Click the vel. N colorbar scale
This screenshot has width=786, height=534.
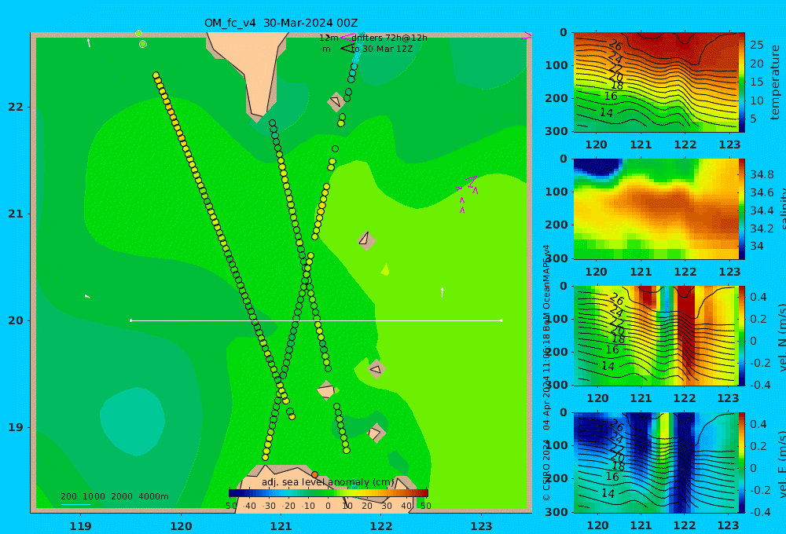(742, 335)
